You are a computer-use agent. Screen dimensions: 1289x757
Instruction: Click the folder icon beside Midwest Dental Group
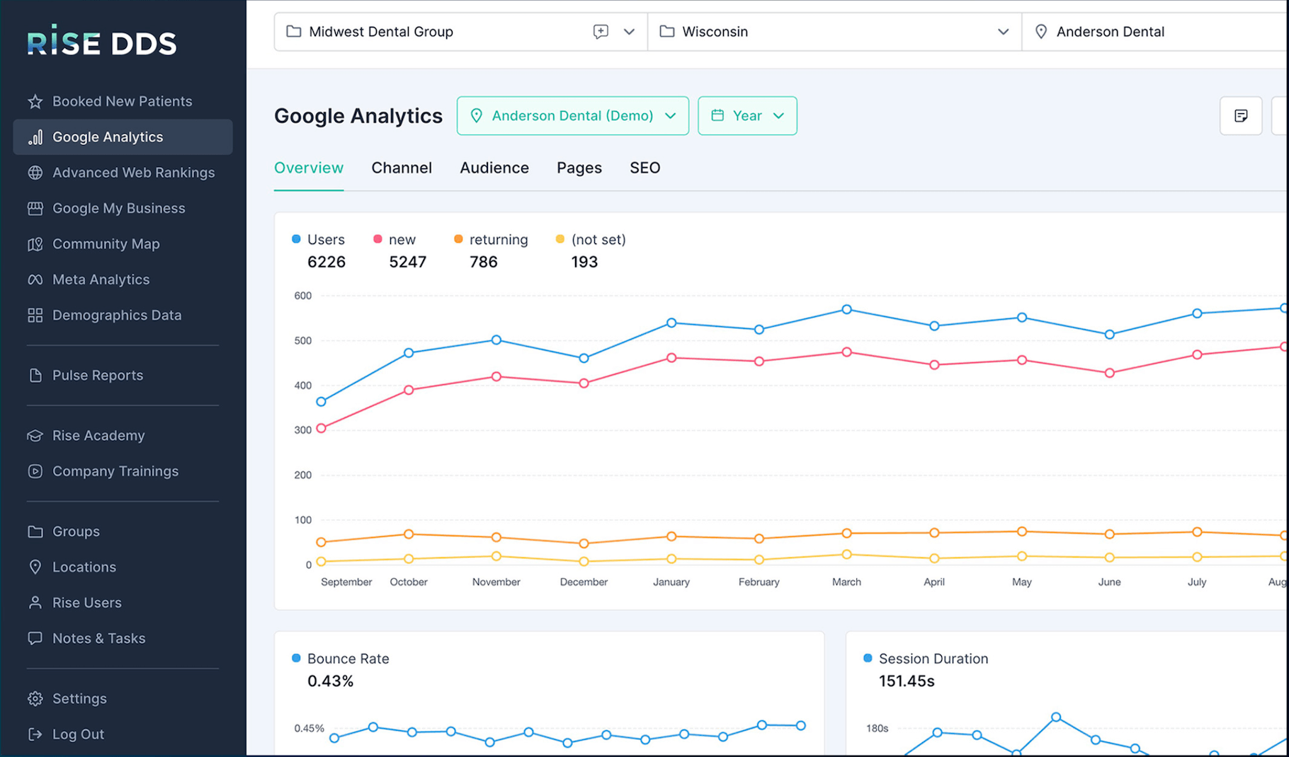[x=293, y=31]
